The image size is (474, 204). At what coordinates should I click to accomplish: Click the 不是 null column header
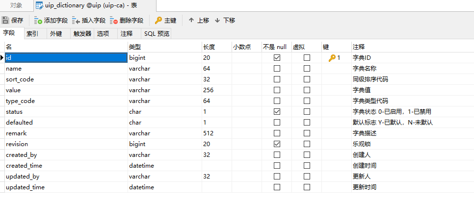[277, 47]
